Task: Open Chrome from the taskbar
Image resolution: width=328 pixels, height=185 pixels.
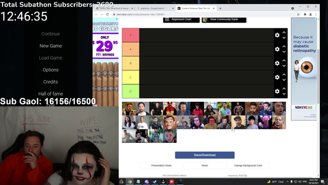Action: pyautogui.click(x=130, y=181)
